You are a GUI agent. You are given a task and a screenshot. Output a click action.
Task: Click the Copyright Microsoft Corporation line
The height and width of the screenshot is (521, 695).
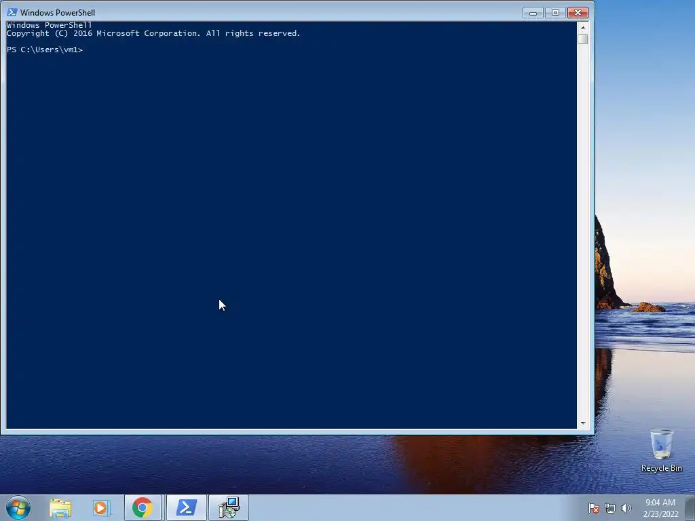point(153,33)
